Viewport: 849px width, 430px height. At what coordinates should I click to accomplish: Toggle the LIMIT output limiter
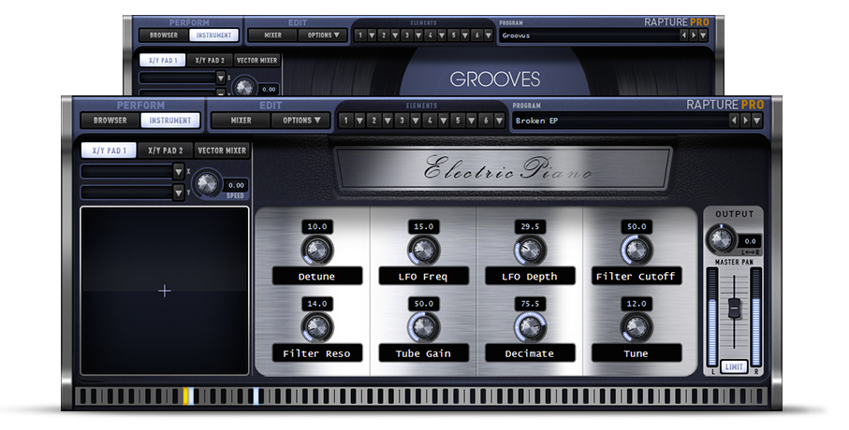pyautogui.click(x=734, y=366)
